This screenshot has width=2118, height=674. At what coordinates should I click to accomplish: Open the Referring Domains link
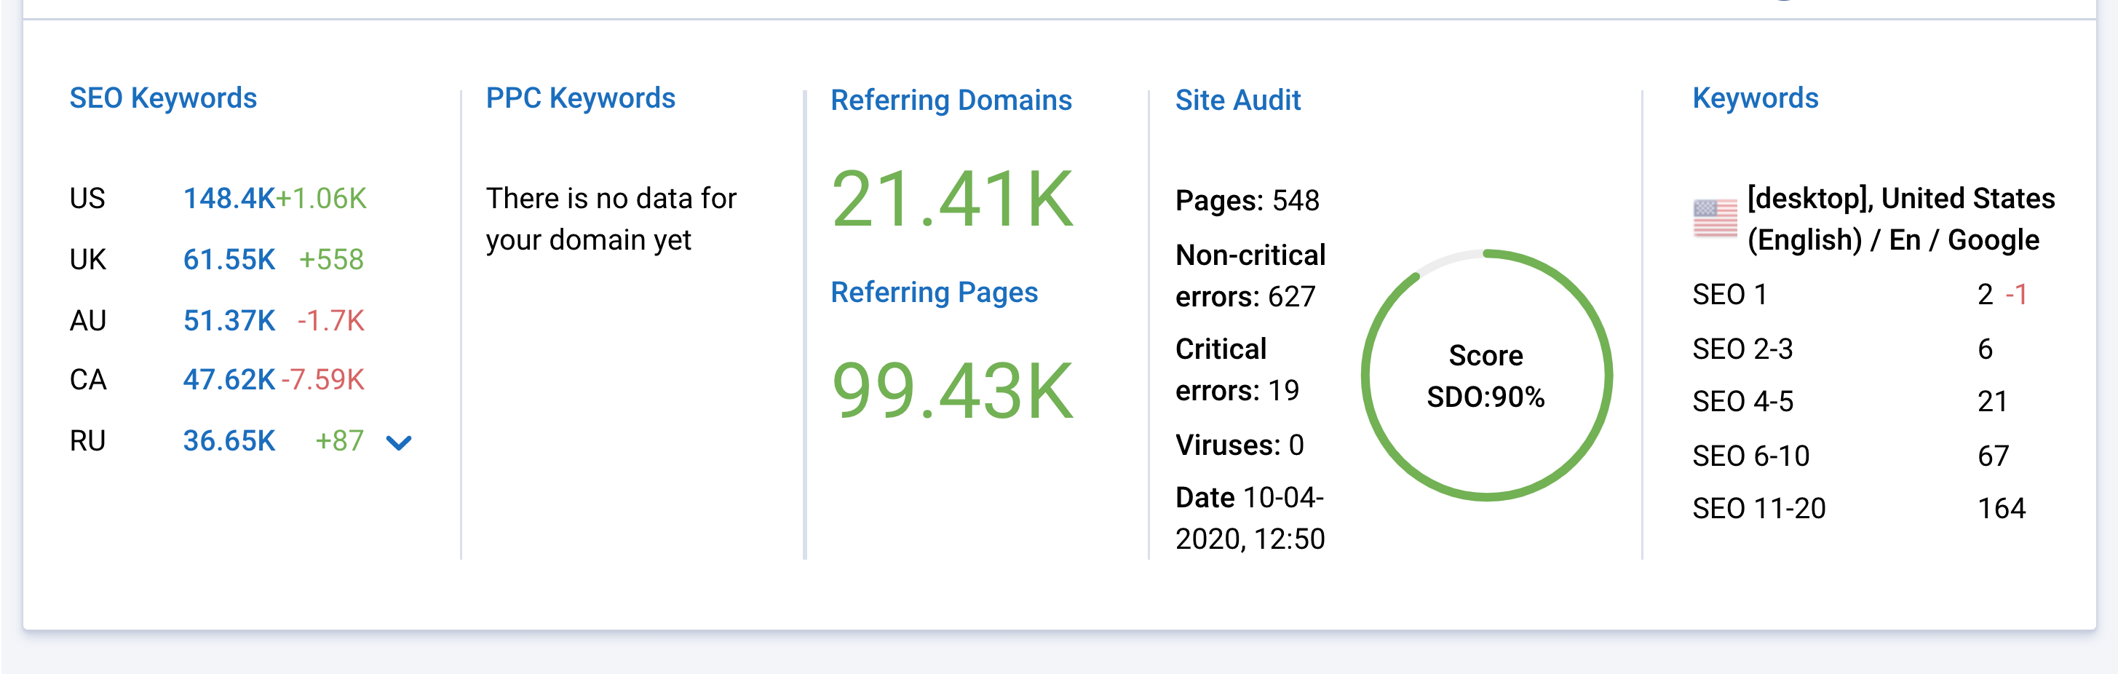point(951,100)
